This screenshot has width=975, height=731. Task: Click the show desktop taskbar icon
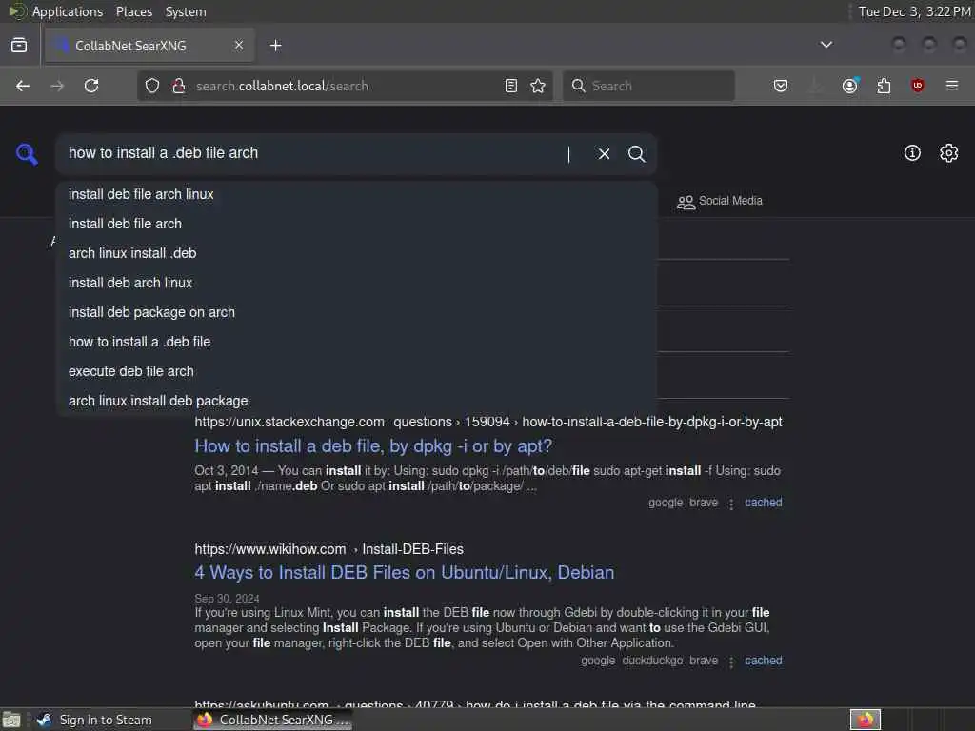(x=11, y=720)
